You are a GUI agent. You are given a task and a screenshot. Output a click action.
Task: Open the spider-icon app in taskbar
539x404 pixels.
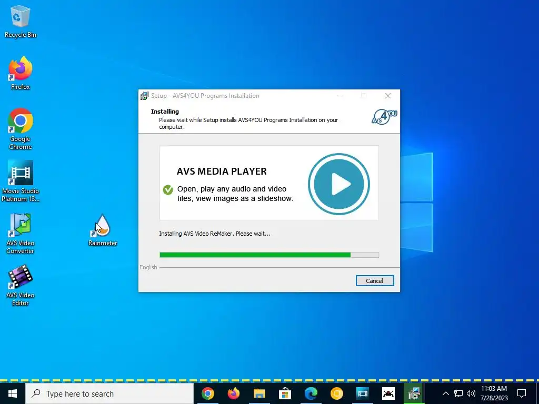coord(388,393)
